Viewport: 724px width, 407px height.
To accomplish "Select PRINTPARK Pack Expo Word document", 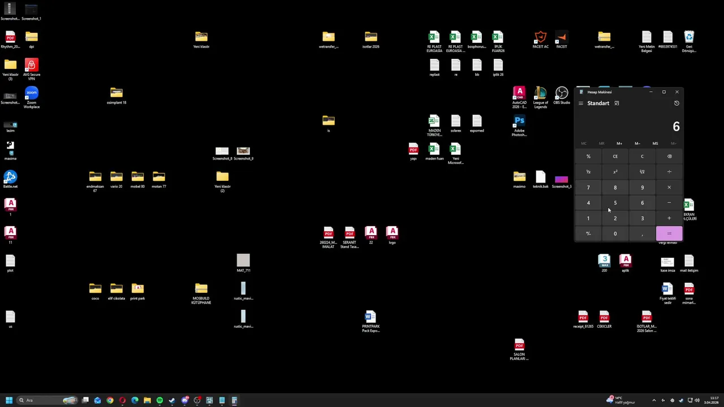I will click(x=371, y=322).
